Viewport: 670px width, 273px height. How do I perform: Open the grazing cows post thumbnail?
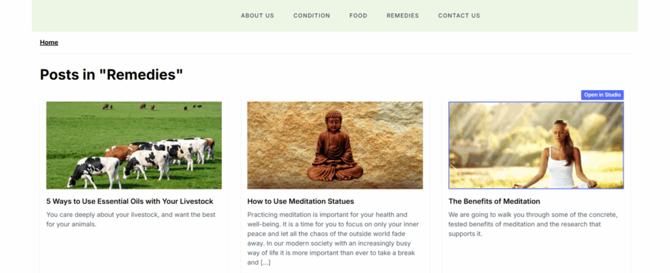click(133, 145)
